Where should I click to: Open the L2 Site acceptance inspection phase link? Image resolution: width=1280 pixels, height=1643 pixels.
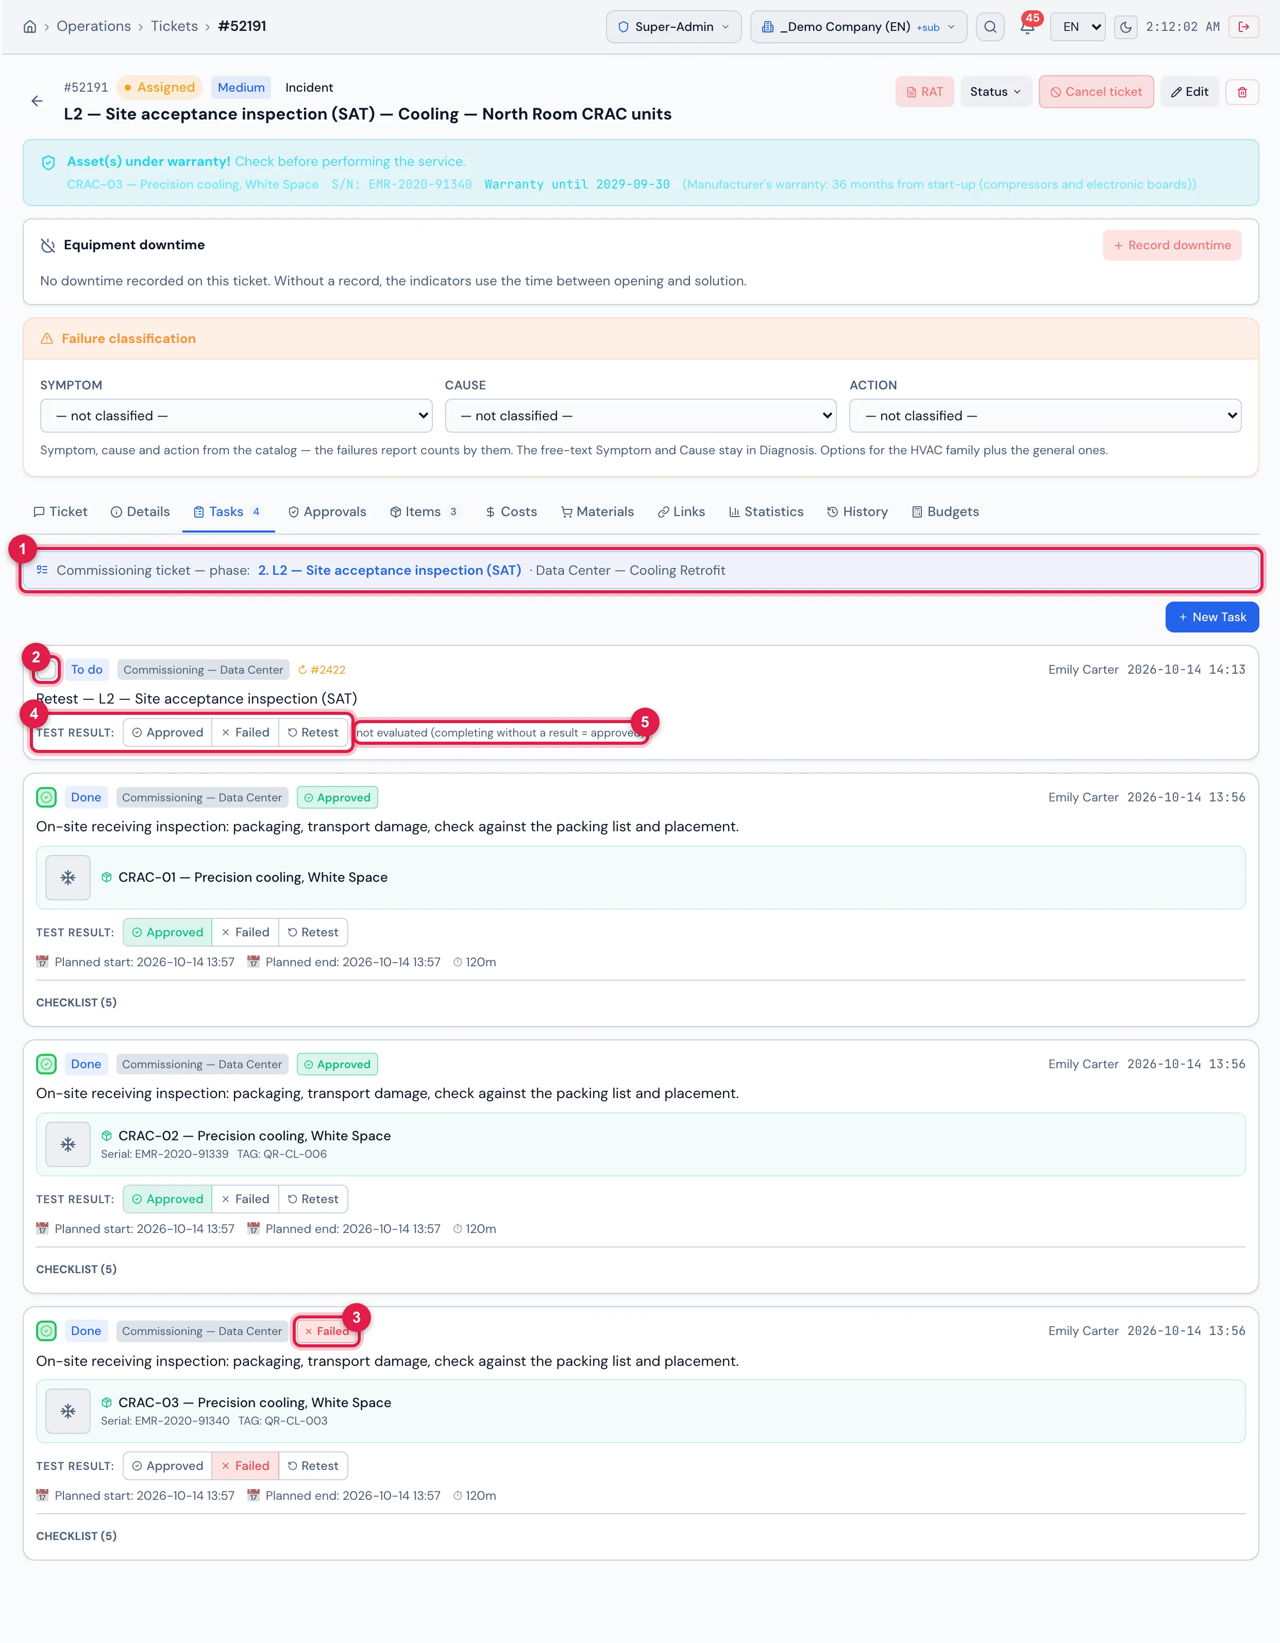point(390,570)
